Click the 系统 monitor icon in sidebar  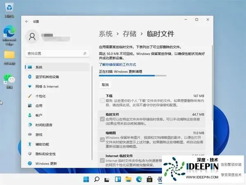coord(30,67)
